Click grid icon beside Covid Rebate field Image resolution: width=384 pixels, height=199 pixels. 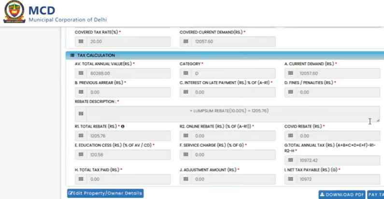tap(290, 136)
